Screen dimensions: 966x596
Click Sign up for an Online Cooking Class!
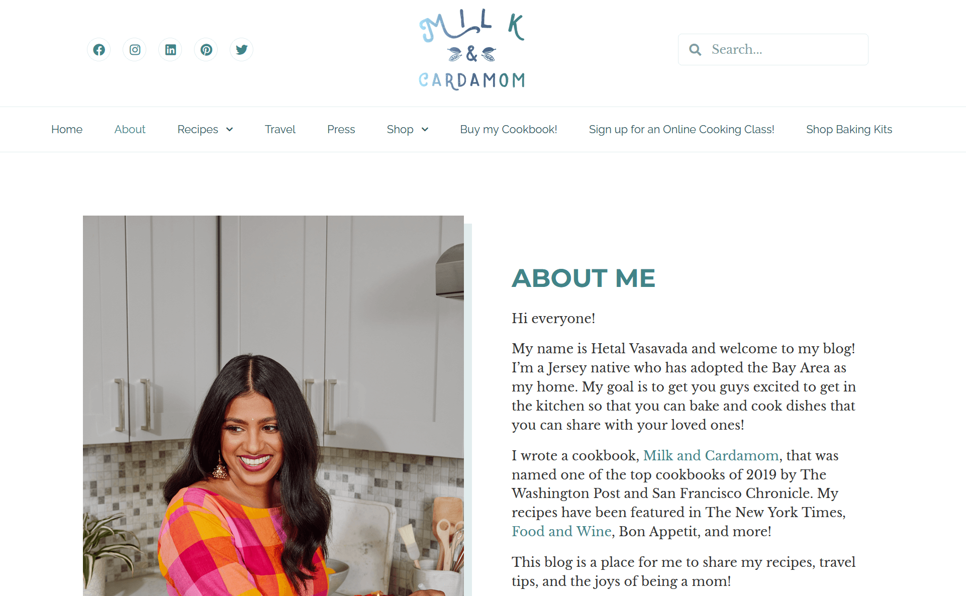coord(682,130)
